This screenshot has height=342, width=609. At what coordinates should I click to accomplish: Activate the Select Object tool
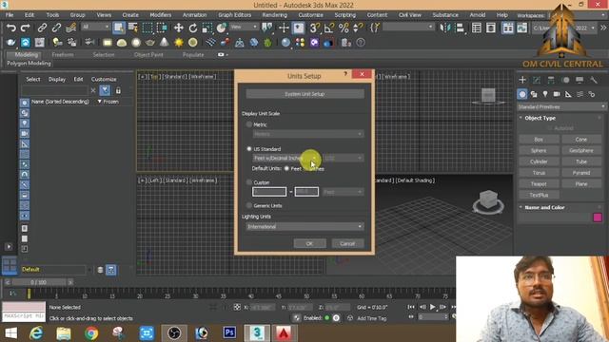(x=119, y=28)
